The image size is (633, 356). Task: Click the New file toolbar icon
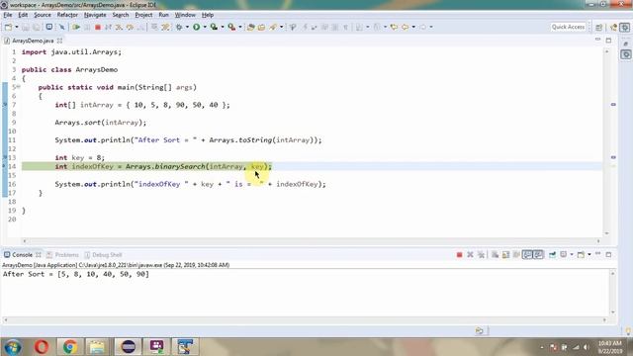tap(8, 27)
